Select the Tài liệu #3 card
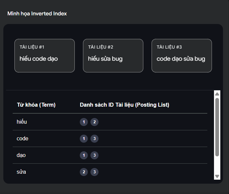 tap(182, 56)
